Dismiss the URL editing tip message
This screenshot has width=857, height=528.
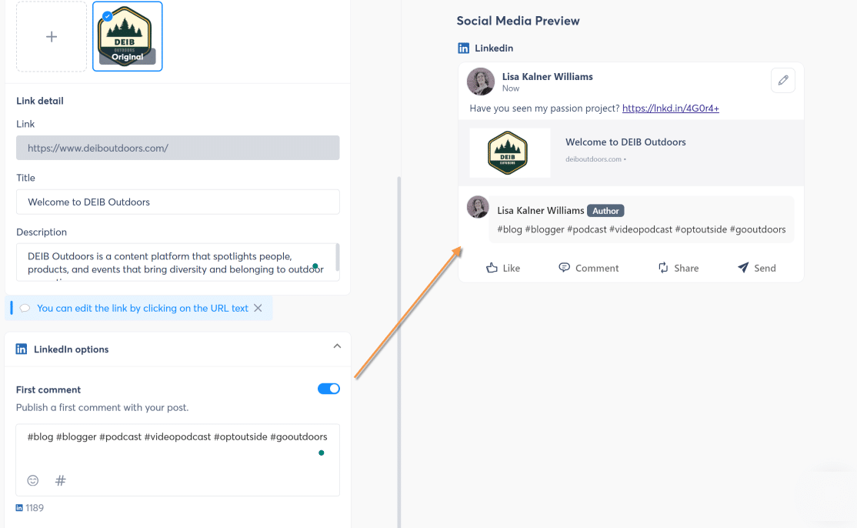click(258, 307)
